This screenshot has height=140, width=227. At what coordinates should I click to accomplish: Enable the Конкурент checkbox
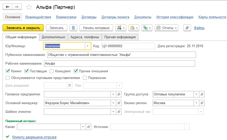point(52,71)
